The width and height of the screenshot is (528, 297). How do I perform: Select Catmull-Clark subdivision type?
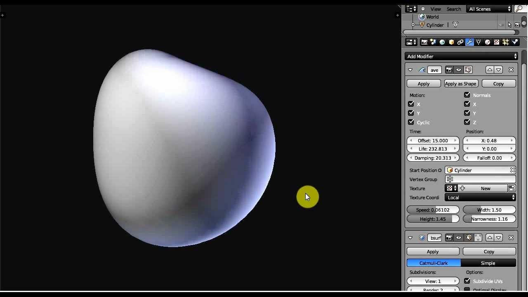click(434, 263)
